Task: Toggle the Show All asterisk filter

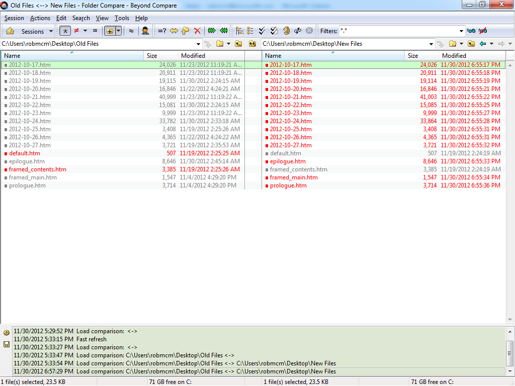Action: (65, 31)
